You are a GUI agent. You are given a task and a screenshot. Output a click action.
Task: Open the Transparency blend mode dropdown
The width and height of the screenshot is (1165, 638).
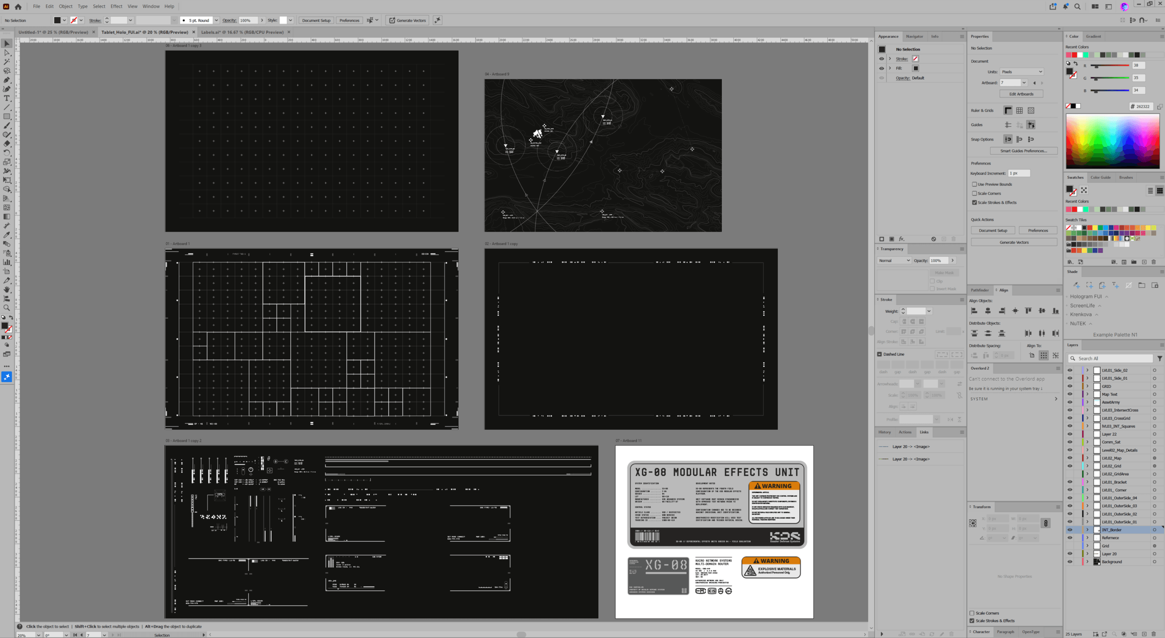894,261
